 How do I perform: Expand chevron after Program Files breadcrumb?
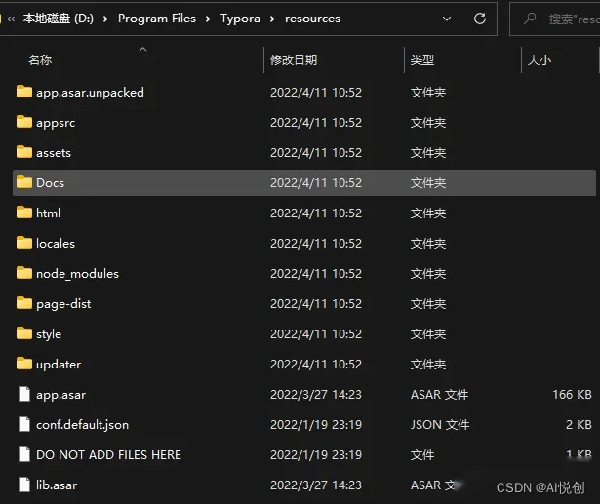[x=208, y=19]
